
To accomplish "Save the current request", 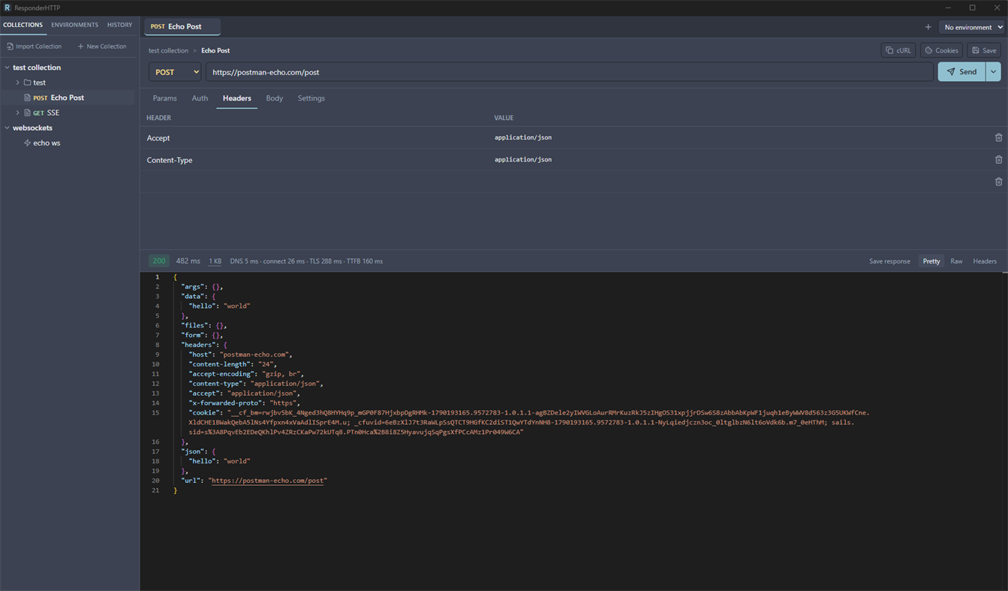I will point(984,50).
